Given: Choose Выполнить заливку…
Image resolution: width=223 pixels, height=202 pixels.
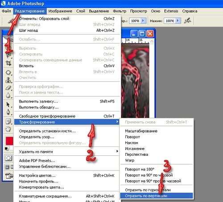Looking at the screenshot, I should click(67, 101).
